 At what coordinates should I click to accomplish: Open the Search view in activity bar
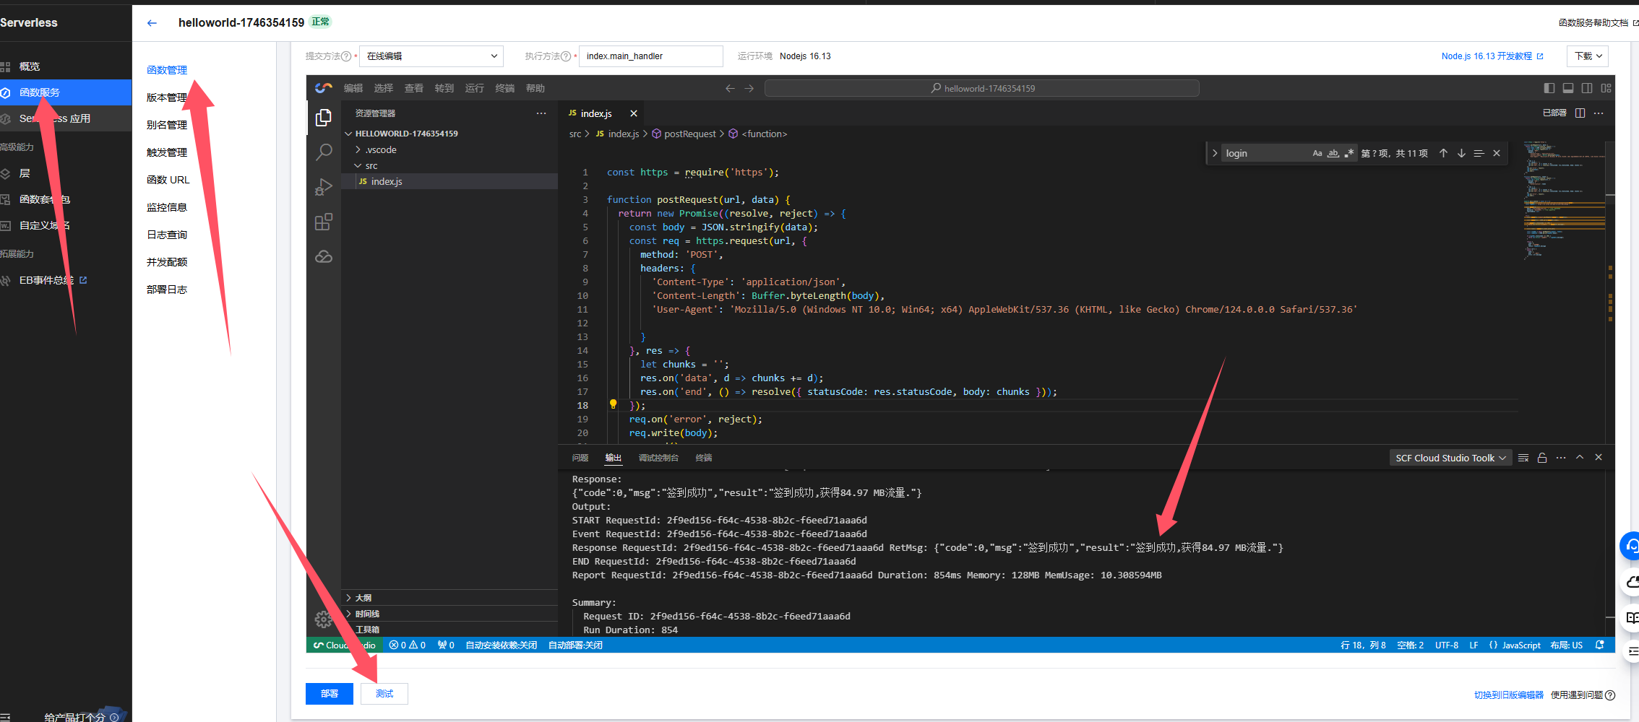[x=324, y=152]
